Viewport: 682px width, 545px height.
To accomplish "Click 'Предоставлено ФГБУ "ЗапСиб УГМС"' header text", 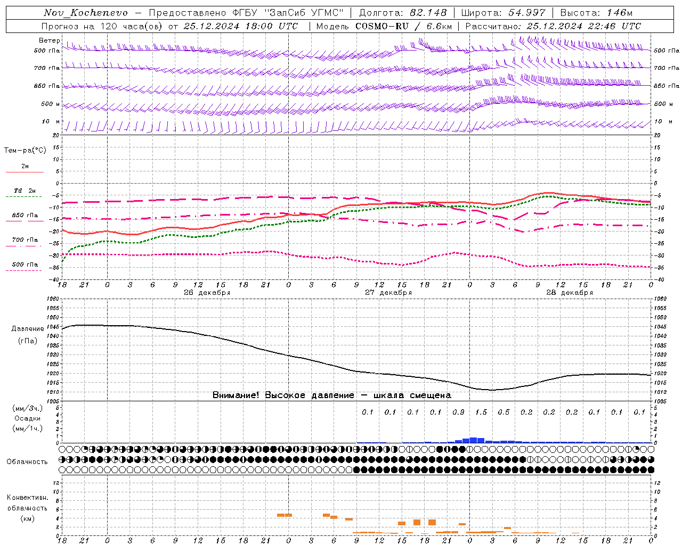I will coord(246,13).
